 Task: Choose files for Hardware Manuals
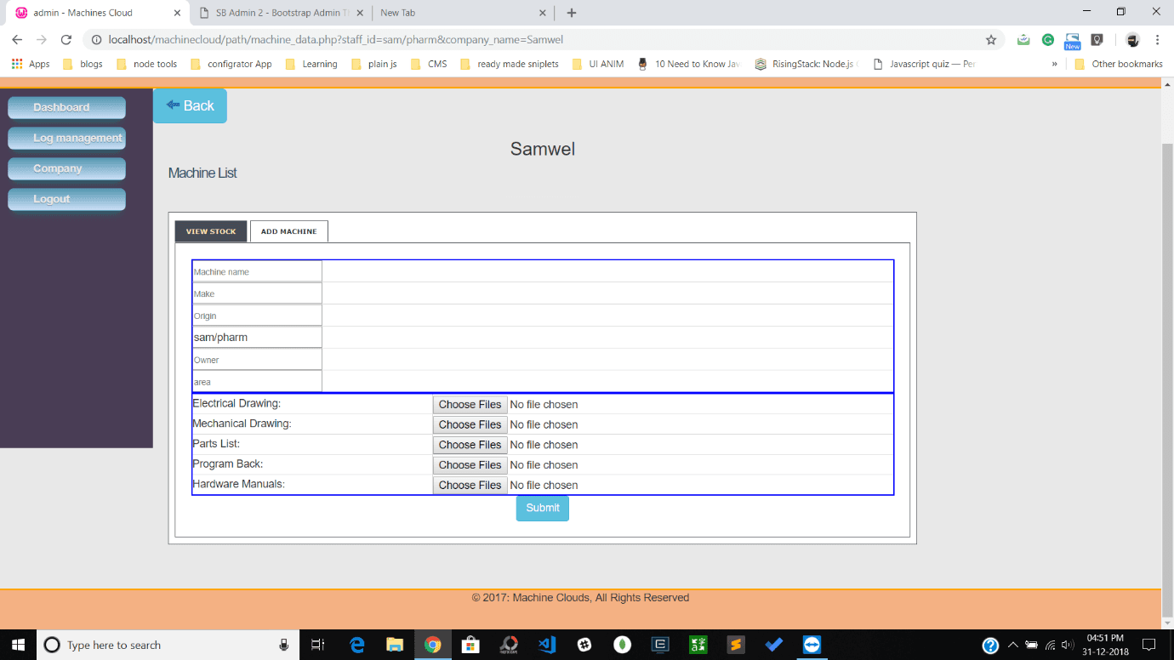470,485
